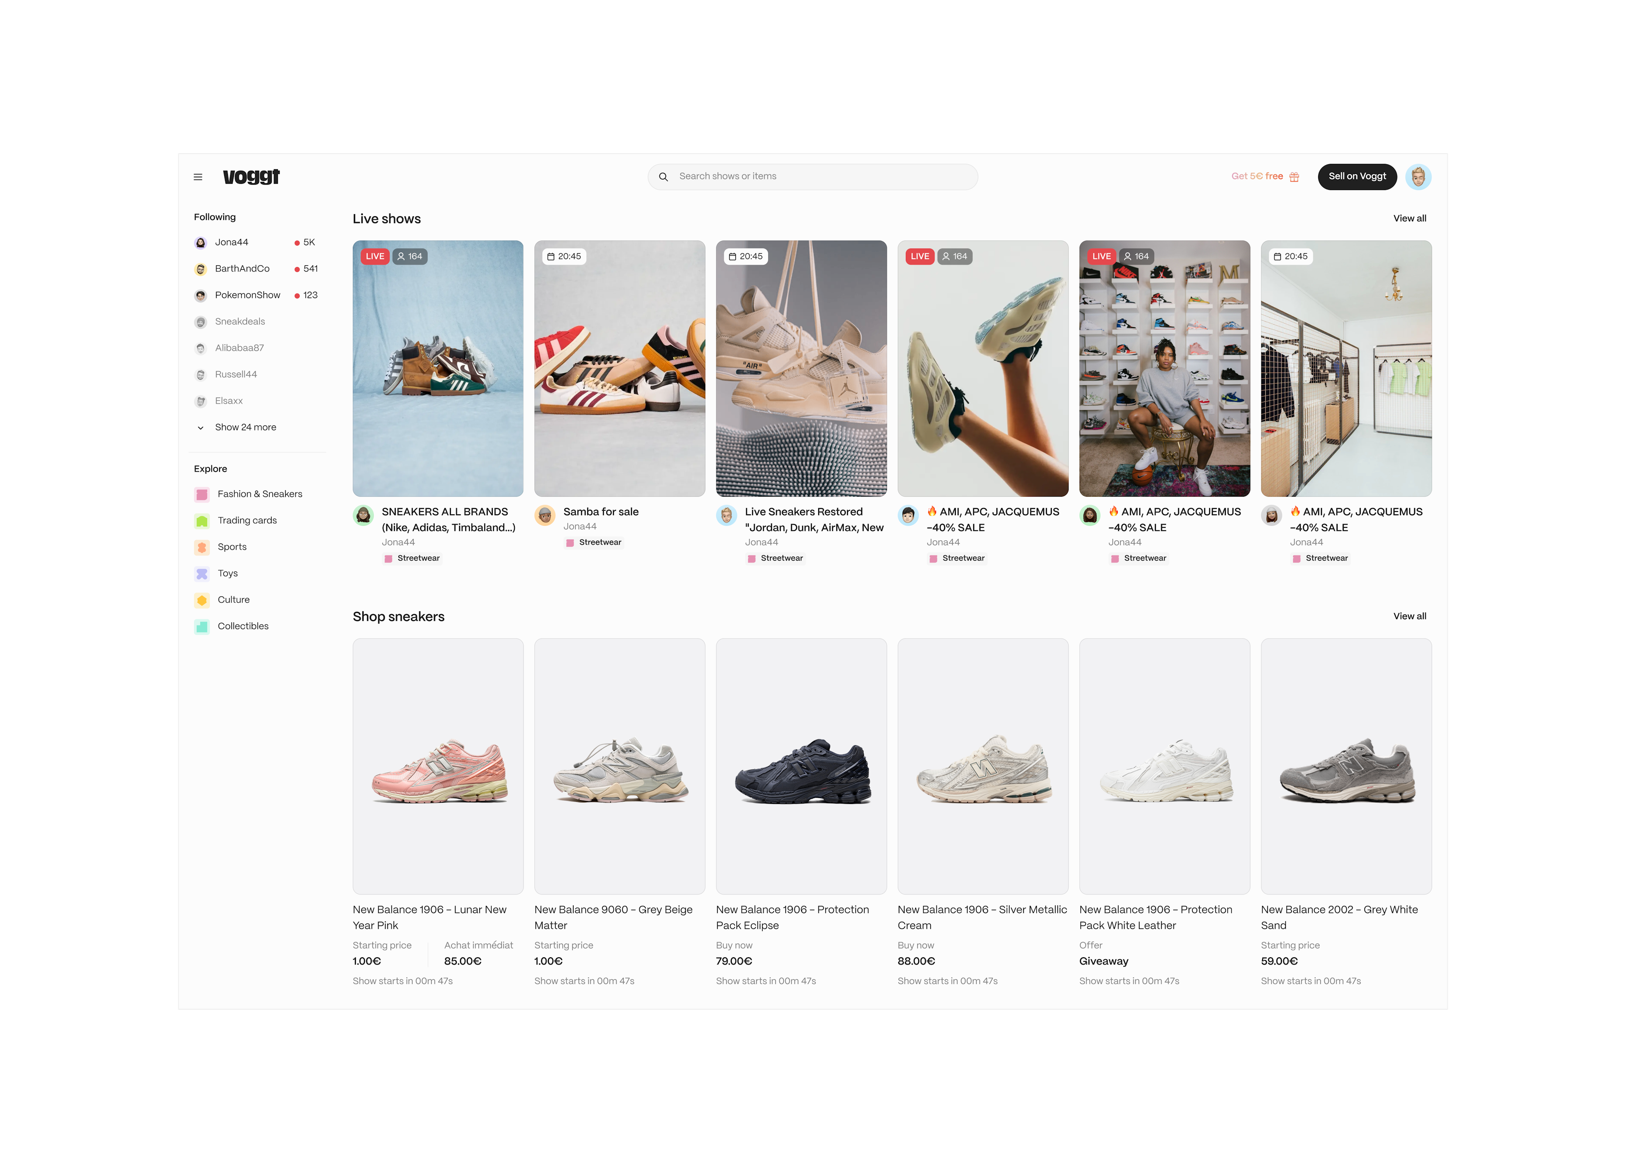Click the Trading cards category icon
Screen dimensions: 1627x1163
[202, 521]
